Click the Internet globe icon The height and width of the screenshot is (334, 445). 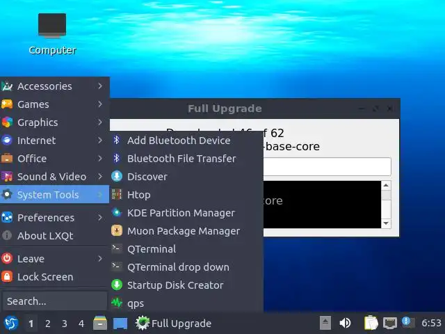[x=7, y=141]
